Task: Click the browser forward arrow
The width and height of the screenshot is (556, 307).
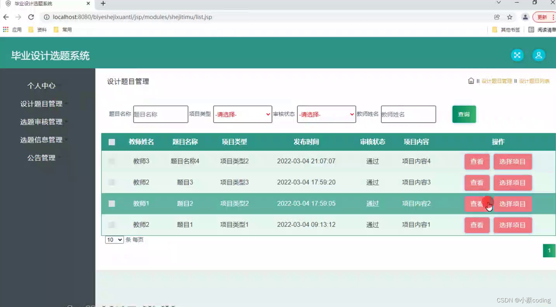Action: tap(18, 17)
